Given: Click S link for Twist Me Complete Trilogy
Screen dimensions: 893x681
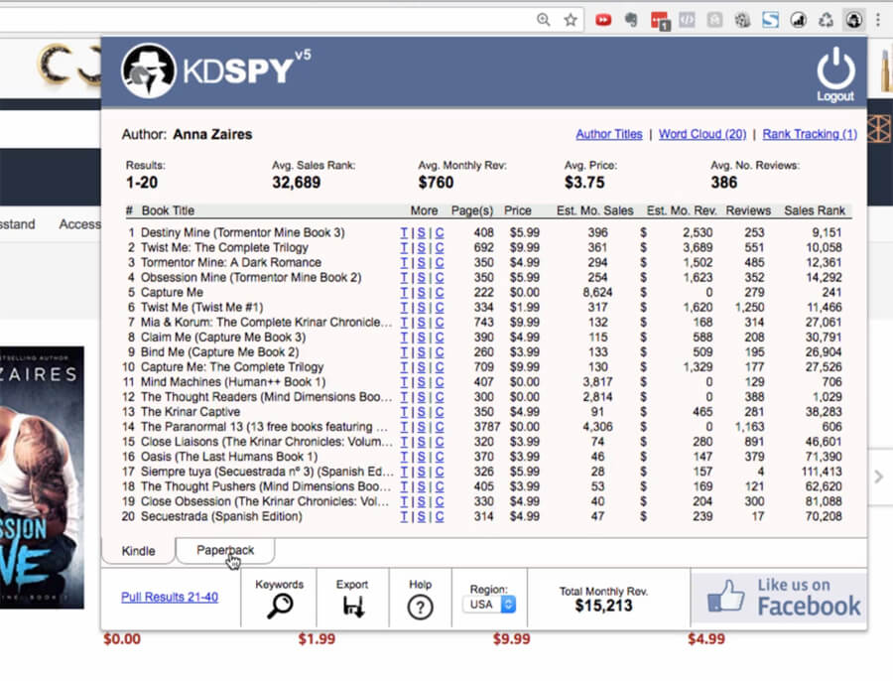Looking at the screenshot, I should 421,247.
